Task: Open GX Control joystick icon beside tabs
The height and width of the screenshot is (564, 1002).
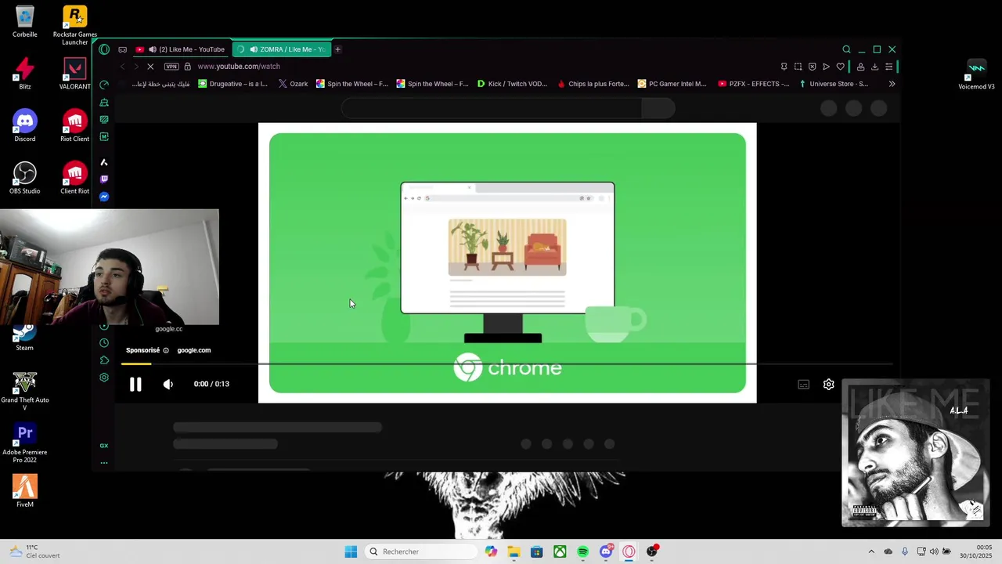Action: [122, 49]
